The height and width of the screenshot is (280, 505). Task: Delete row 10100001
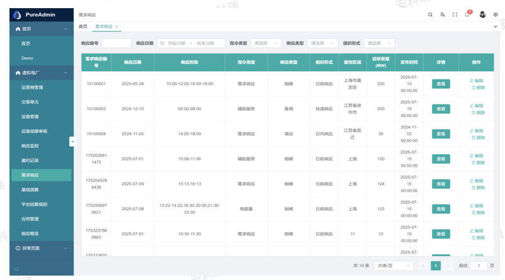(x=478, y=87)
